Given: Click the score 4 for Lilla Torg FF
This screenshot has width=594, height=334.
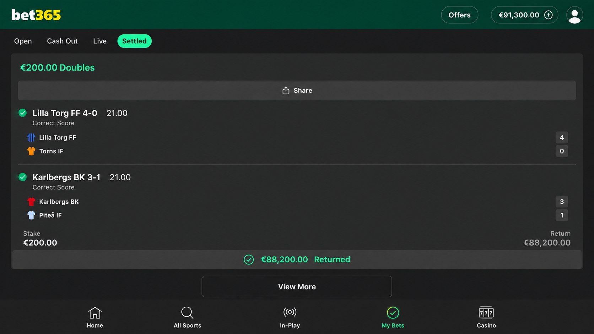Looking at the screenshot, I should coord(562,137).
